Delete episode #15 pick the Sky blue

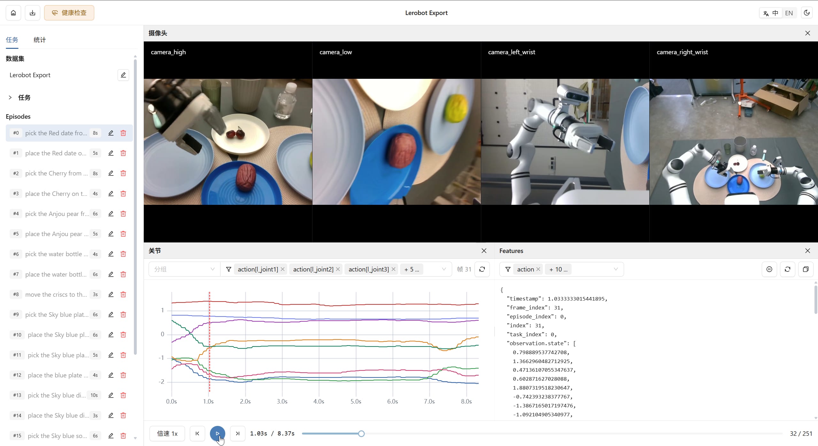click(x=123, y=436)
